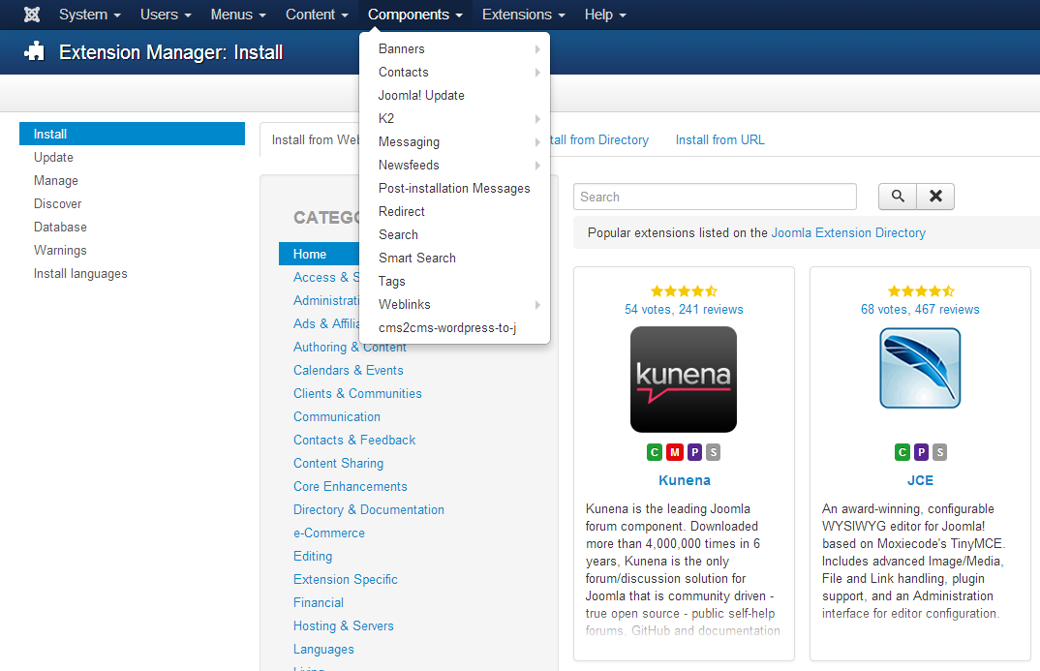Click Kunena's grey S badge
Viewport: 1040px width, 671px height.
point(713,452)
